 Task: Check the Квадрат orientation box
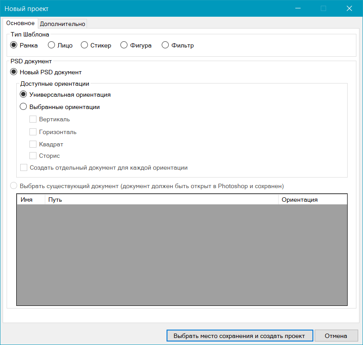(x=33, y=144)
